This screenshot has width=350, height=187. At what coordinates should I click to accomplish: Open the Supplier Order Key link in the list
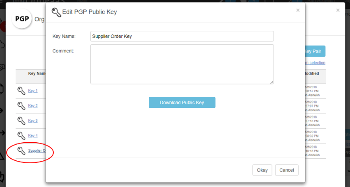(37, 151)
